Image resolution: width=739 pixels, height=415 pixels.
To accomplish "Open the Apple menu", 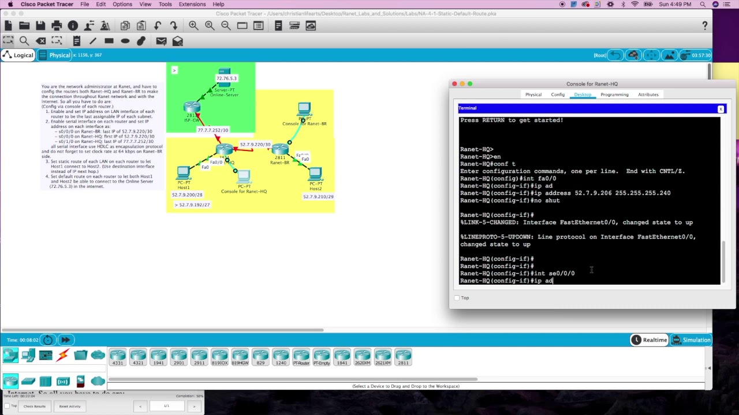I will coord(10,4).
